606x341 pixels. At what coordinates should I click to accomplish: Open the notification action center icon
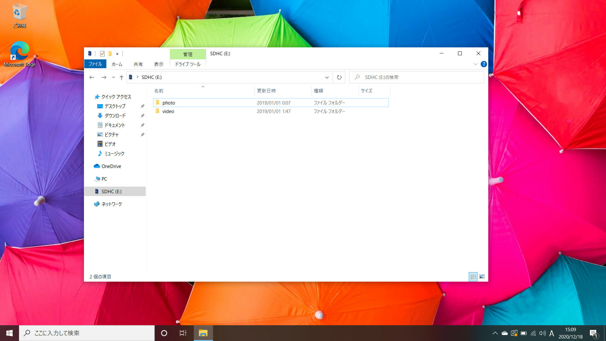[x=593, y=333]
